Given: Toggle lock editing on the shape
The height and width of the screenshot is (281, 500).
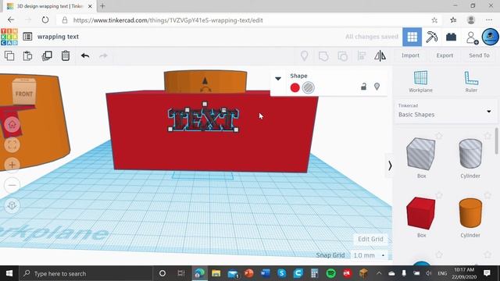Looking at the screenshot, I should (x=363, y=87).
